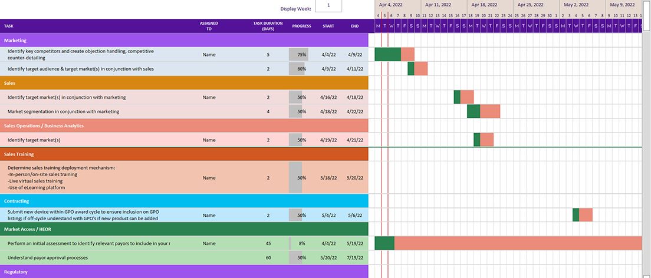651x278 pixels.
Task: Click the Display Week input field
Action: click(x=328, y=6)
